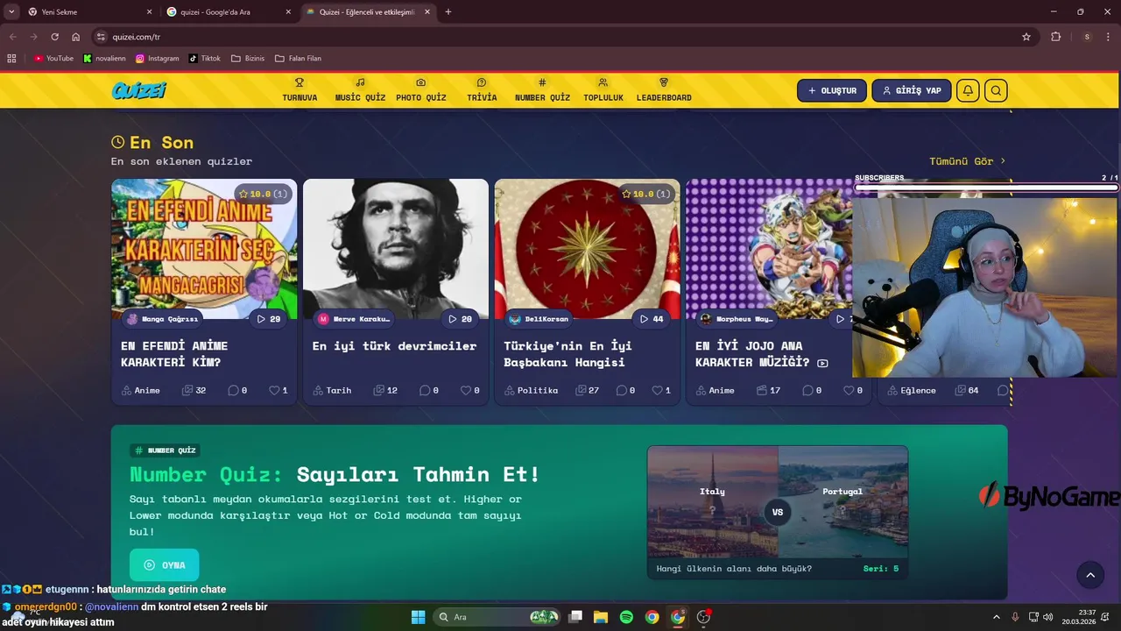The image size is (1121, 631).
Task: Click the 'EN EFENDİ ANİME KARAKTERİ KİM?' title
Action: [x=174, y=354]
